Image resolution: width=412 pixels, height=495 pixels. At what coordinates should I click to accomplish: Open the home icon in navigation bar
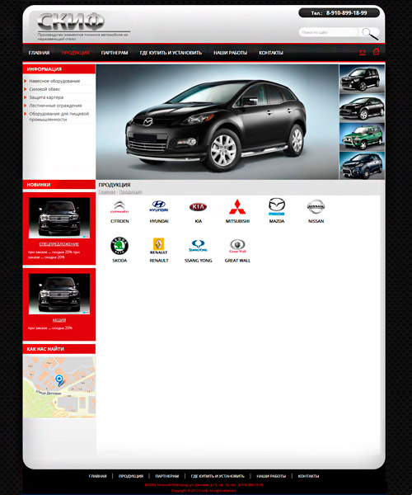376,51
